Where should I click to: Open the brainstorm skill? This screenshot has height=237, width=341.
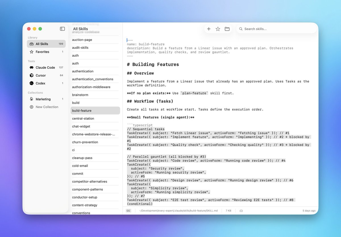[95, 95]
